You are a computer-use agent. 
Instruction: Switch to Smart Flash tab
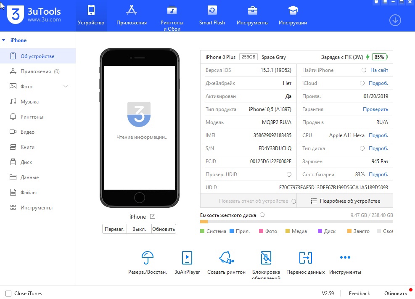point(212,16)
